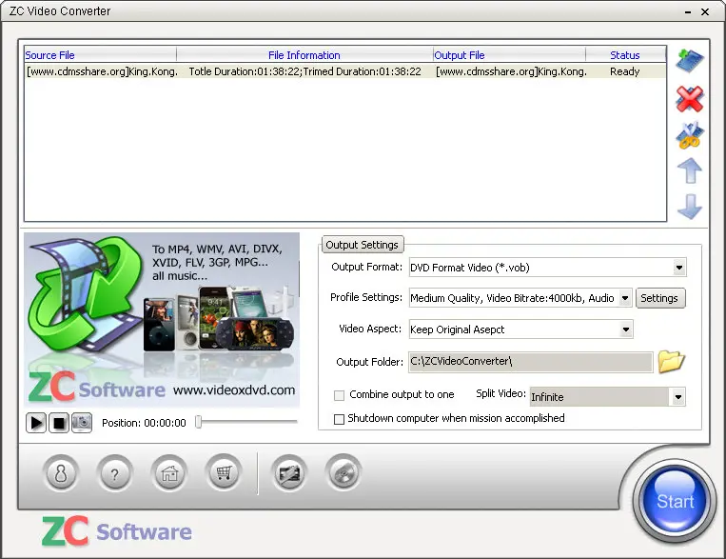Screen dimensions: 726x559
Task: Click the King.Kong output file cell
Action: point(511,71)
